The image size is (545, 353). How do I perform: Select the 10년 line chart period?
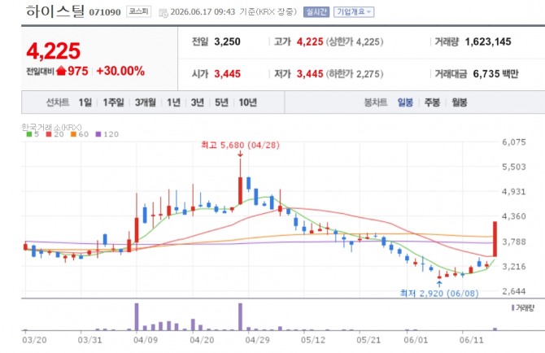click(x=247, y=102)
